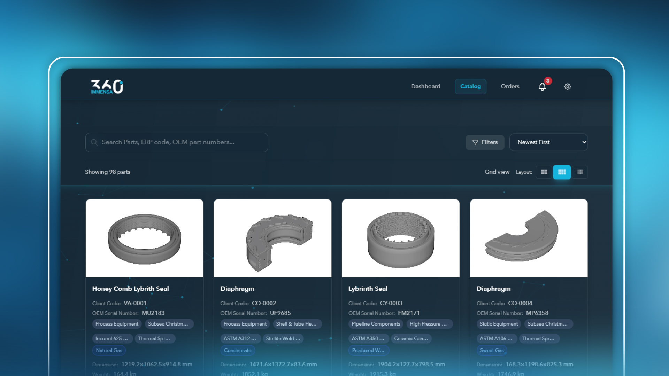Click client code CY-0003

click(x=391, y=303)
